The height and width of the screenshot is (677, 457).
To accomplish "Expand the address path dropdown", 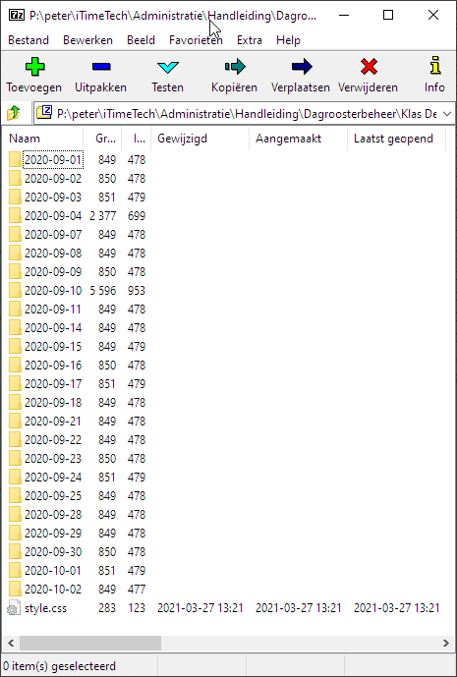I will point(447,114).
